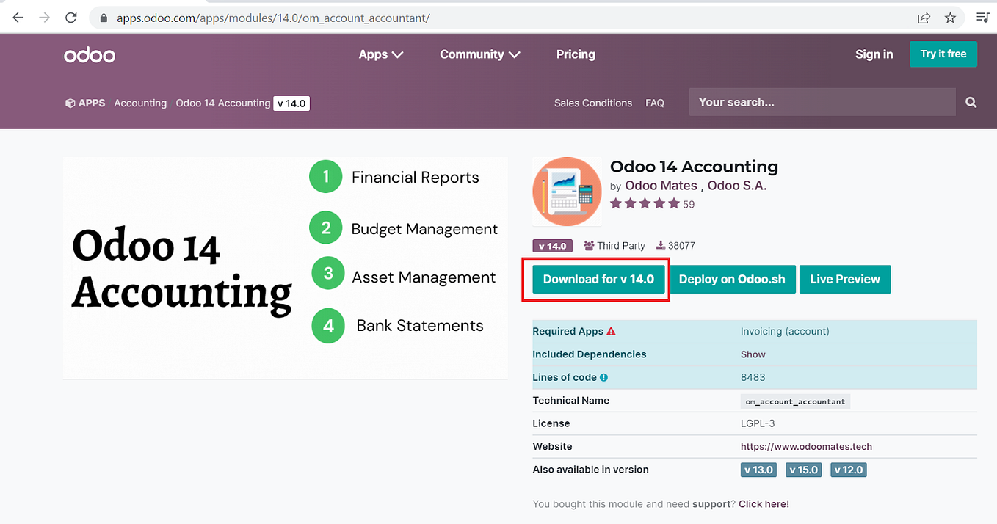Select the FAQ navigation item
The image size is (997, 524).
(654, 103)
